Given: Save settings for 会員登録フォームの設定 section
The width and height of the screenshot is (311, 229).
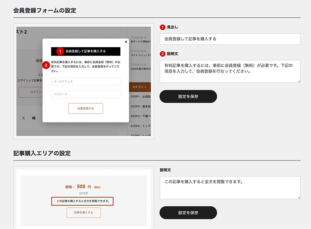Looking at the screenshot, I should 188,96.
